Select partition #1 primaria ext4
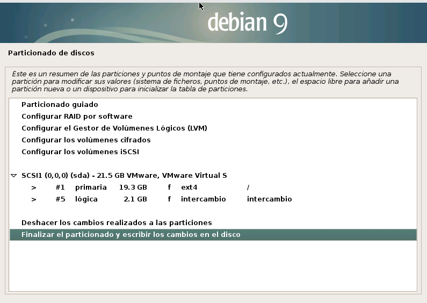Image resolution: width=427 pixels, height=303 pixels. pos(213,187)
